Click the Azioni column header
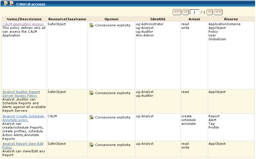This screenshot has width=256, height=159. 194,19
